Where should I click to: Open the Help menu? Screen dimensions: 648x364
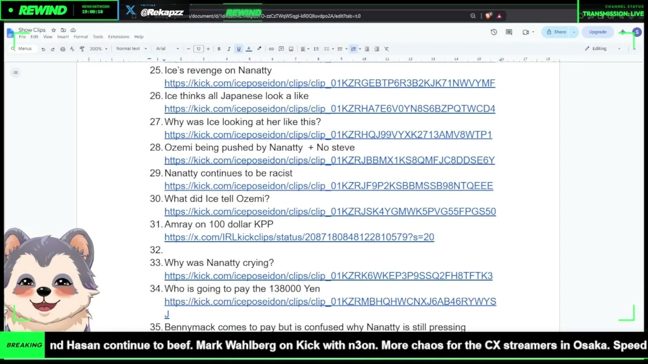(x=139, y=37)
